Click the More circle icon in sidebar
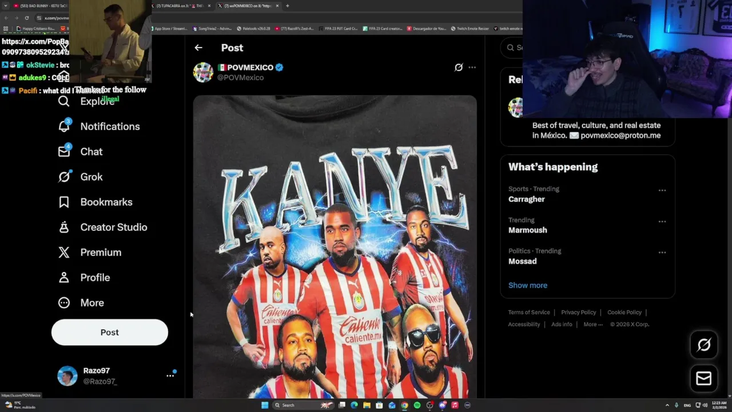Image resolution: width=732 pixels, height=412 pixels. coord(64,303)
